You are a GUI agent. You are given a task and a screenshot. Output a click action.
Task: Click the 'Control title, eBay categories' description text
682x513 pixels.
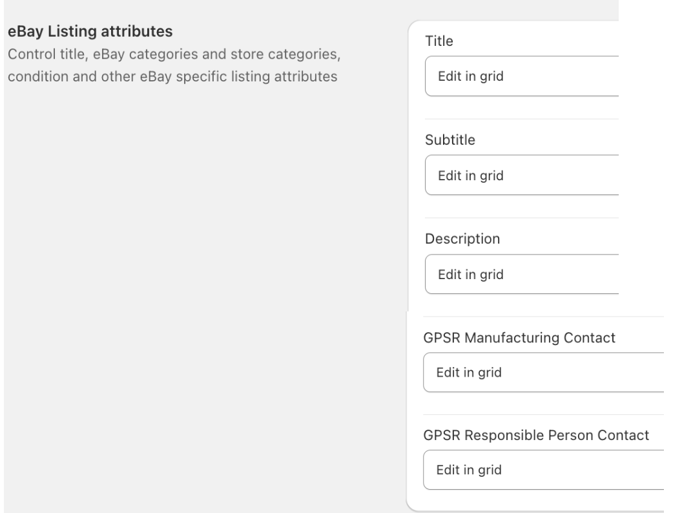(x=174, y=65)
